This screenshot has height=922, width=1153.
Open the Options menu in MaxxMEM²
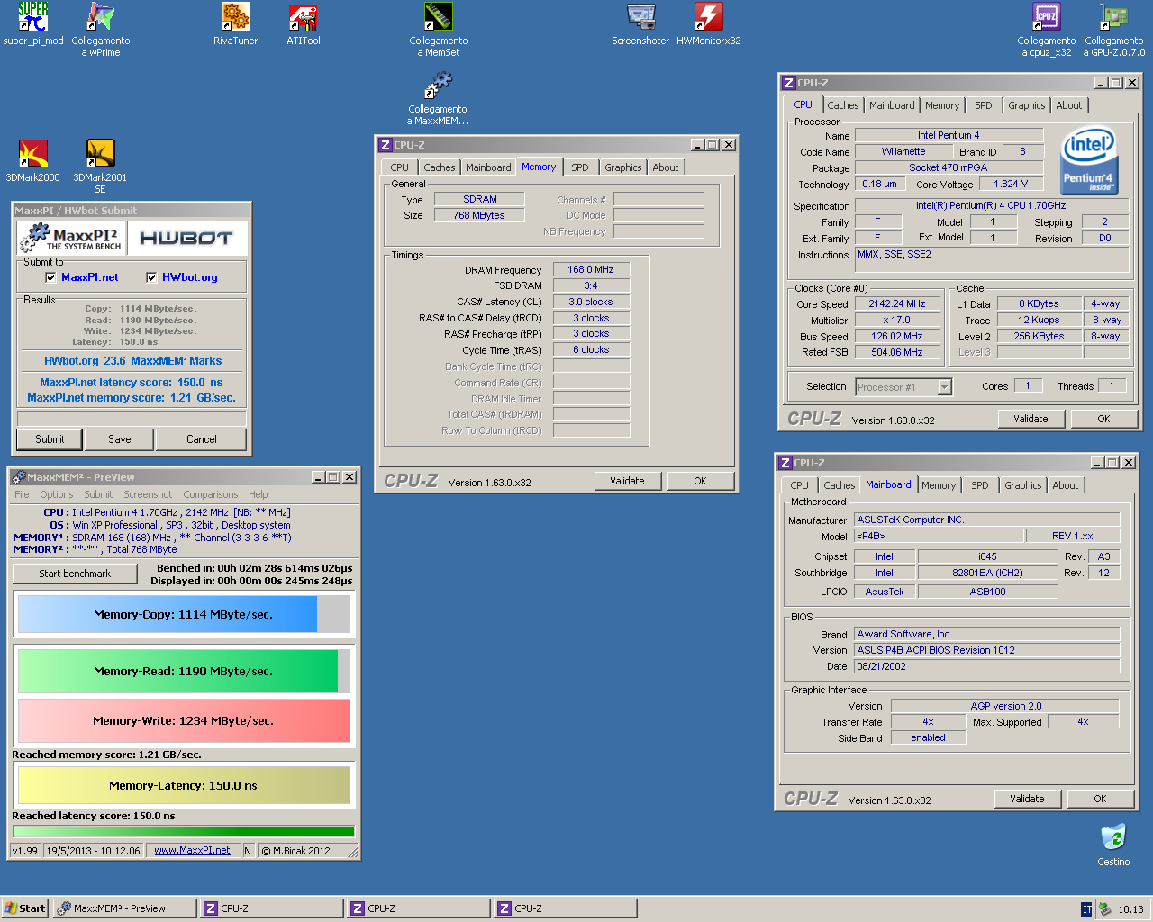tap(57, 494)
